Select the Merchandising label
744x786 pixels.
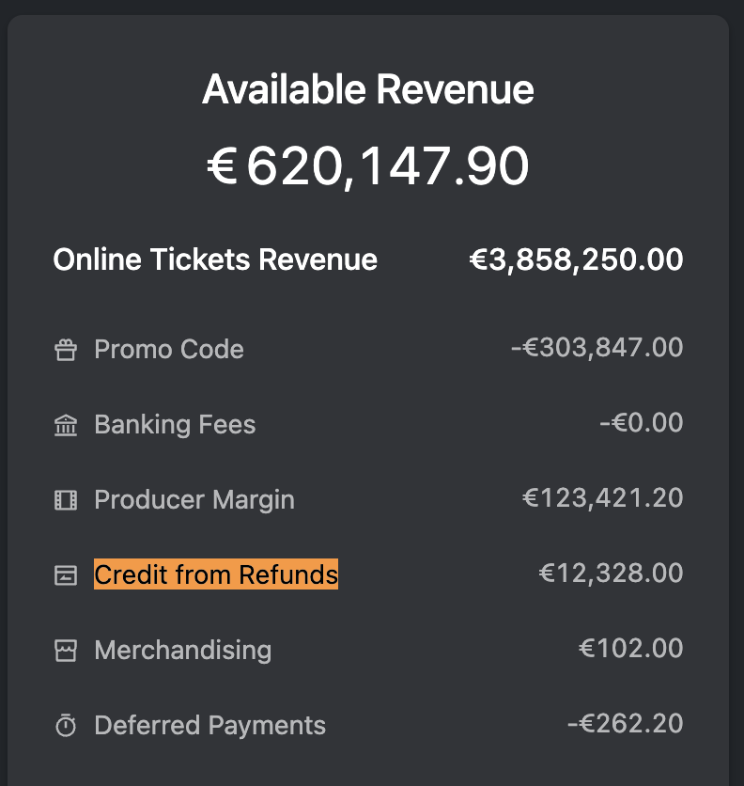pyautogui.click(x=183, y=651)
